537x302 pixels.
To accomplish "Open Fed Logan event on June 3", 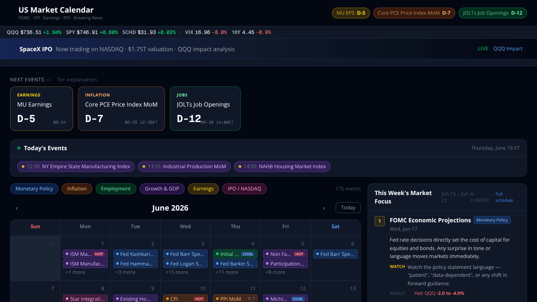I will [x=185, y=264].
